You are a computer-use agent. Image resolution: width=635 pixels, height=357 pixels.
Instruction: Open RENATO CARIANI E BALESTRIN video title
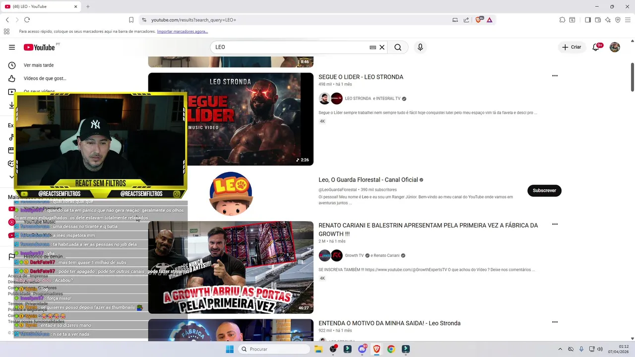tap(428, 230)
